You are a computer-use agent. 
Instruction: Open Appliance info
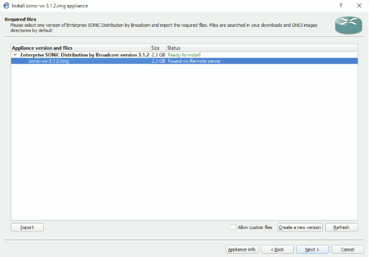(242, 250)
